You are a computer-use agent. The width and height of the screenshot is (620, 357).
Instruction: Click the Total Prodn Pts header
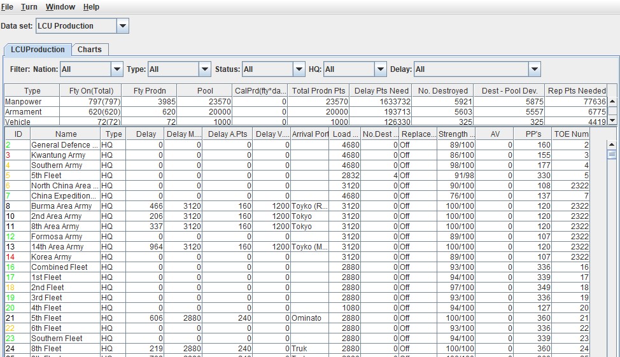(318, 90)
